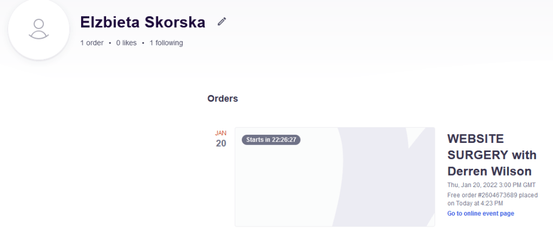The width and height of the screenshot is (553, 241).
Task: Select the "0 likes" profile stat
Action: tap(127, 43)
